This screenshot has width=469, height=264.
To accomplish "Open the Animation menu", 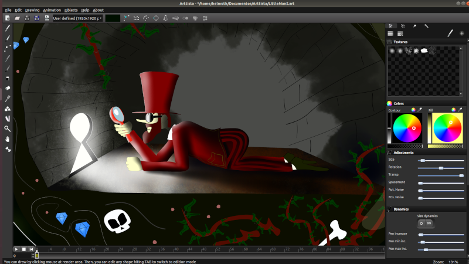I will (x=52, y=10).
